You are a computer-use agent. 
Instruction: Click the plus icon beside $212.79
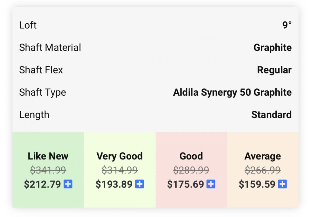pyautogui.click(x=68, y=184)
